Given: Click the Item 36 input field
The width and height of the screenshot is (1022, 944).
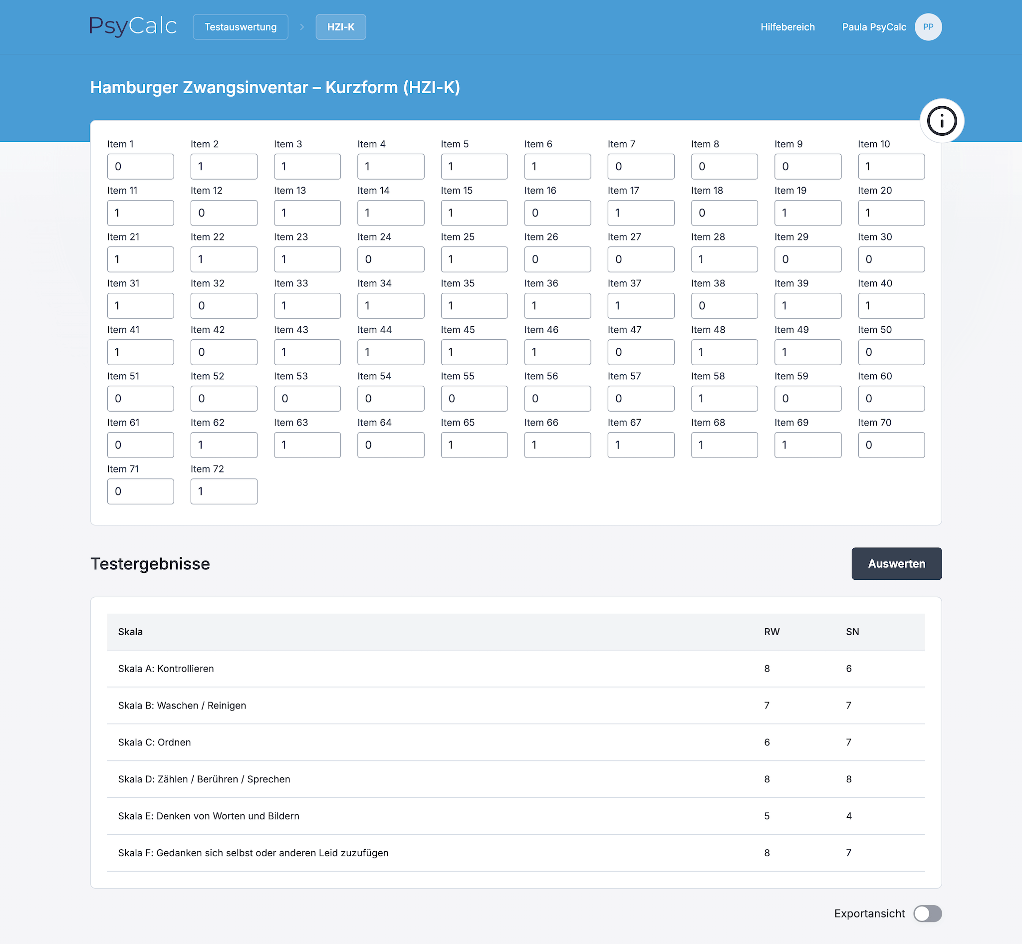Looking at the screenshot, I should 557,306.
